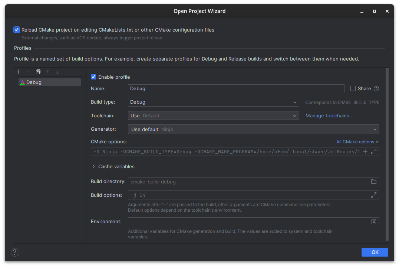Expand the CMake options field in editor view

point(374,151)
